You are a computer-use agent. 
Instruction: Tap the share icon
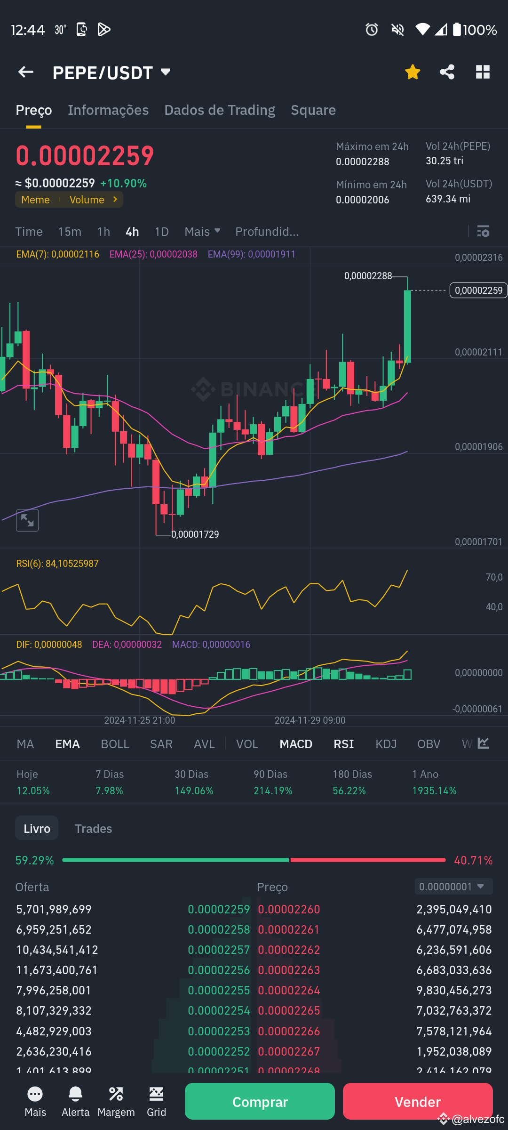coord(447,72)
